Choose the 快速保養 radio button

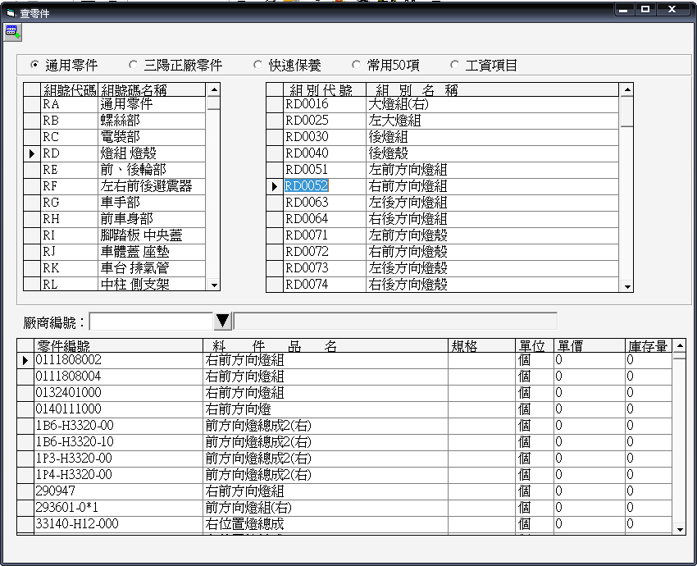pyautogui.click(x=257, y=65)
